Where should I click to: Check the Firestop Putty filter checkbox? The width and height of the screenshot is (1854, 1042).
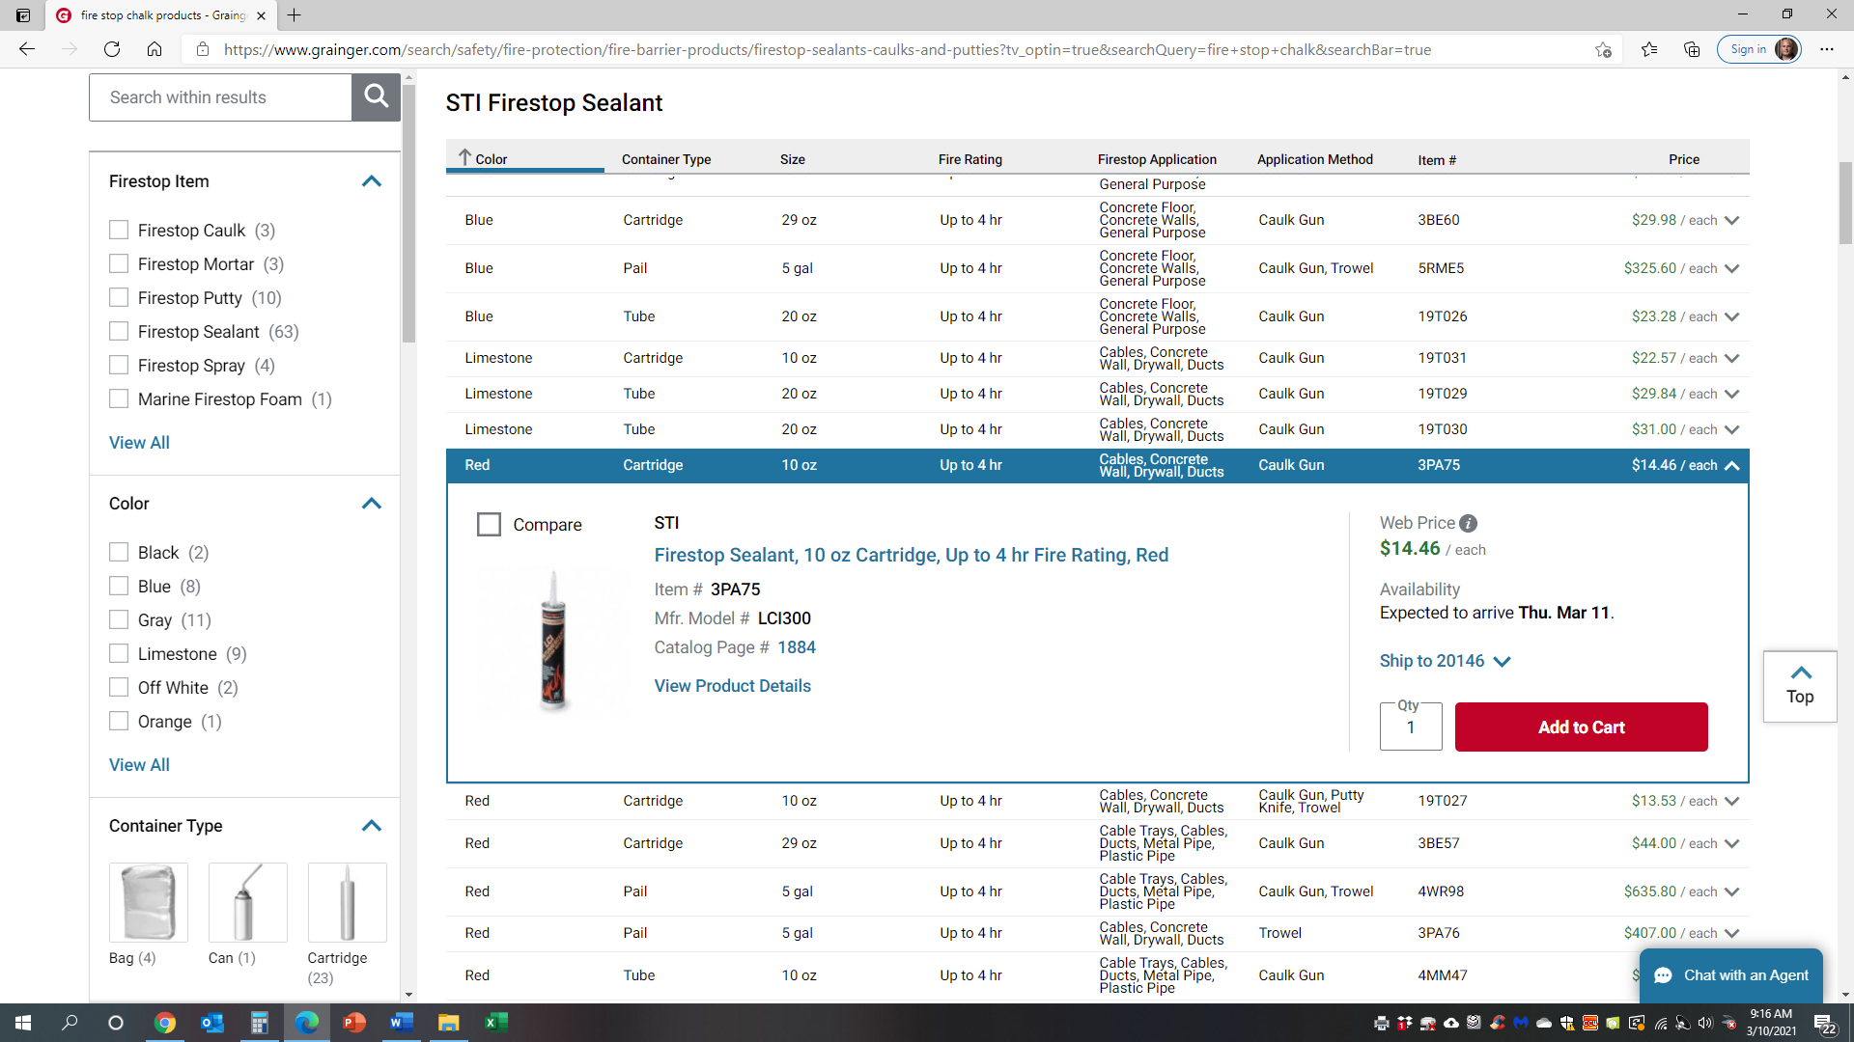(119, 298)
